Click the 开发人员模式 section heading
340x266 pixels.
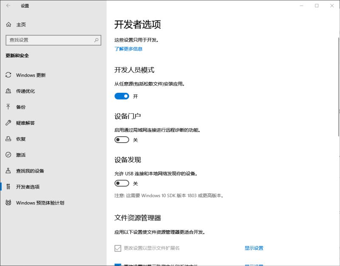click(x=134, y=70)
